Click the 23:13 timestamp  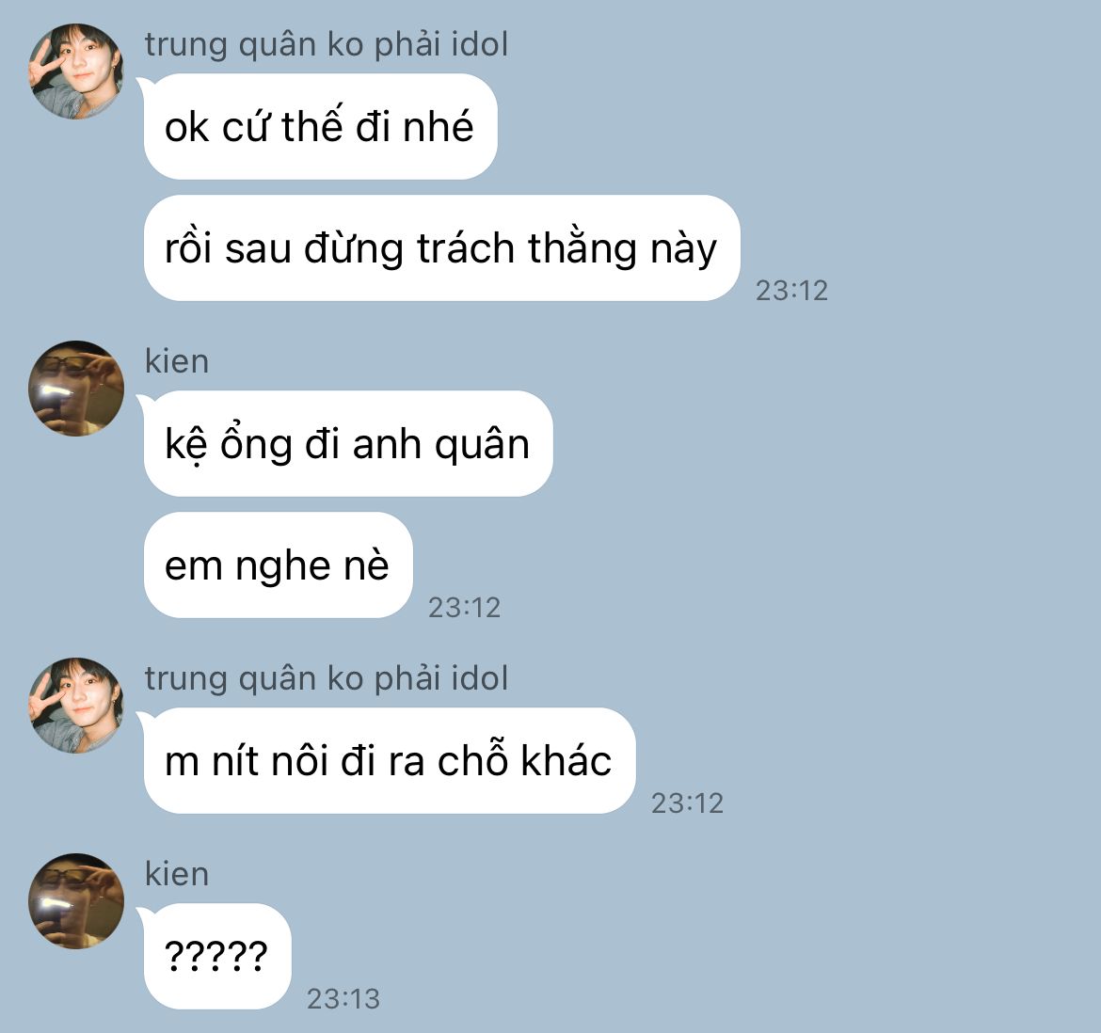click(x=343, y=999)
